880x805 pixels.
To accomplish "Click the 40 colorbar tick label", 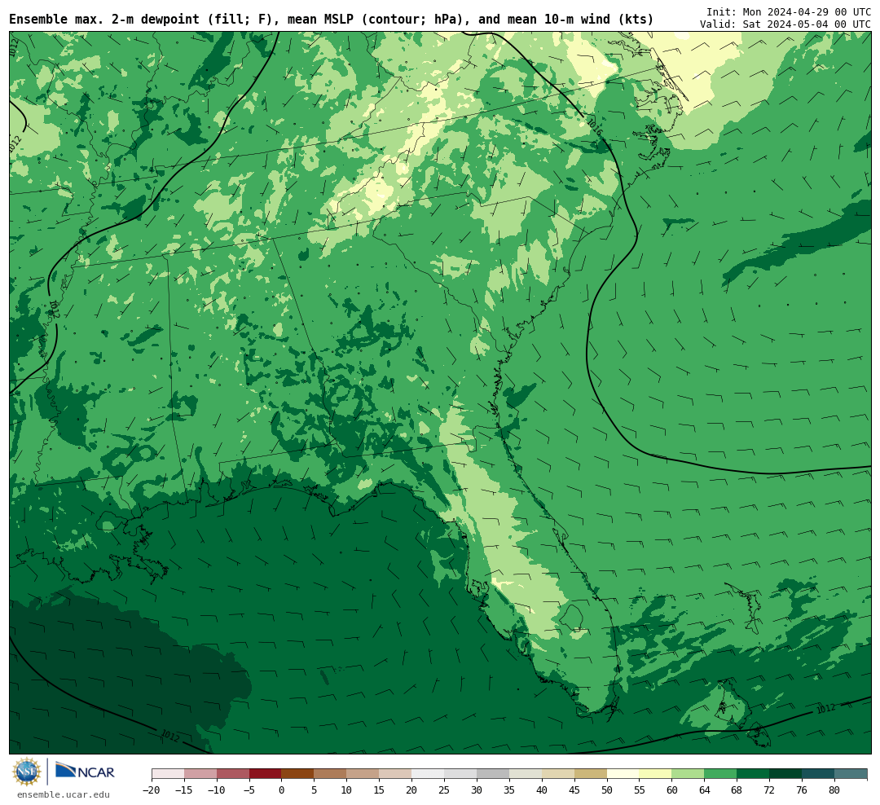I will coord(542,790).
